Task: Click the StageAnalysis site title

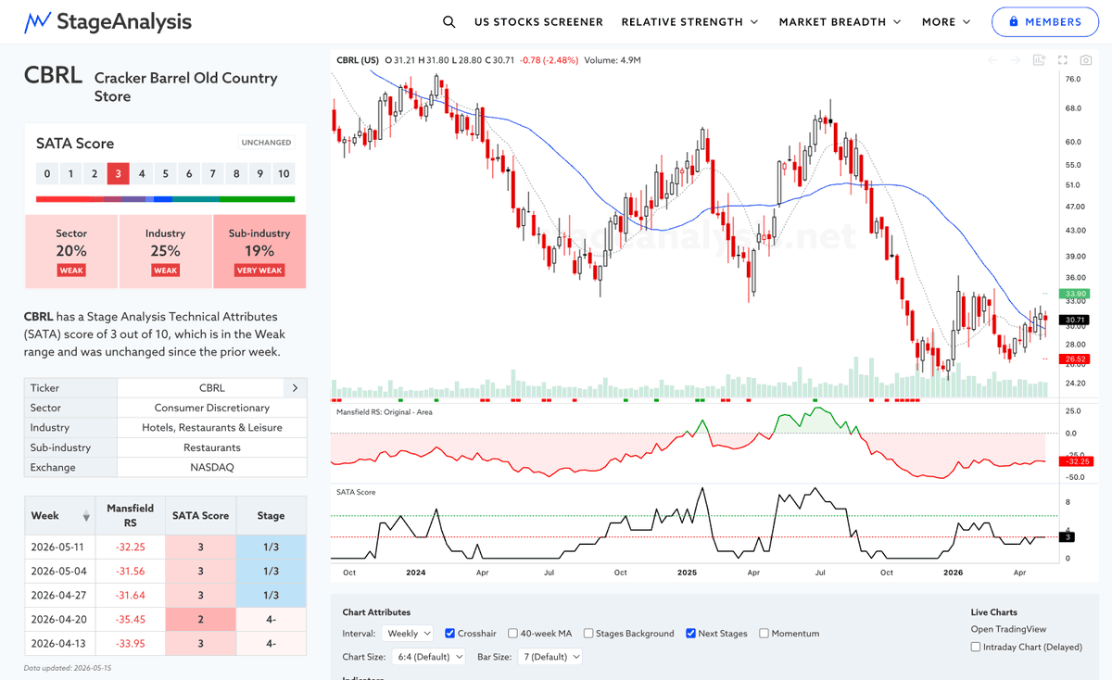Action: [x=124, y=21]
